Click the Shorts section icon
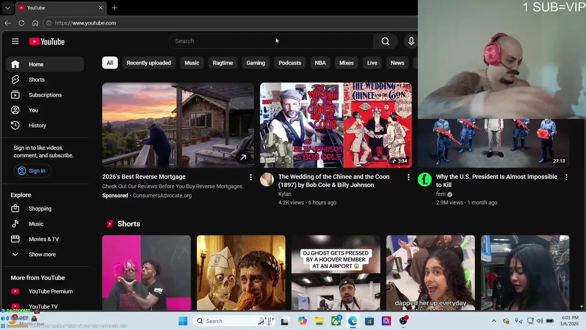 click(110, 224)
